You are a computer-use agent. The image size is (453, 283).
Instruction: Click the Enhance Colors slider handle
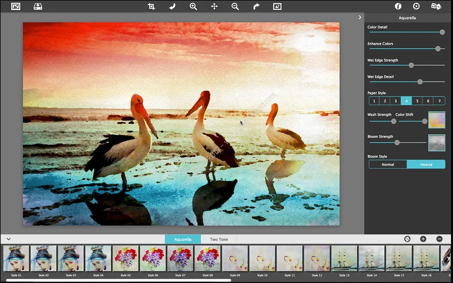click(x=438, y=49)
